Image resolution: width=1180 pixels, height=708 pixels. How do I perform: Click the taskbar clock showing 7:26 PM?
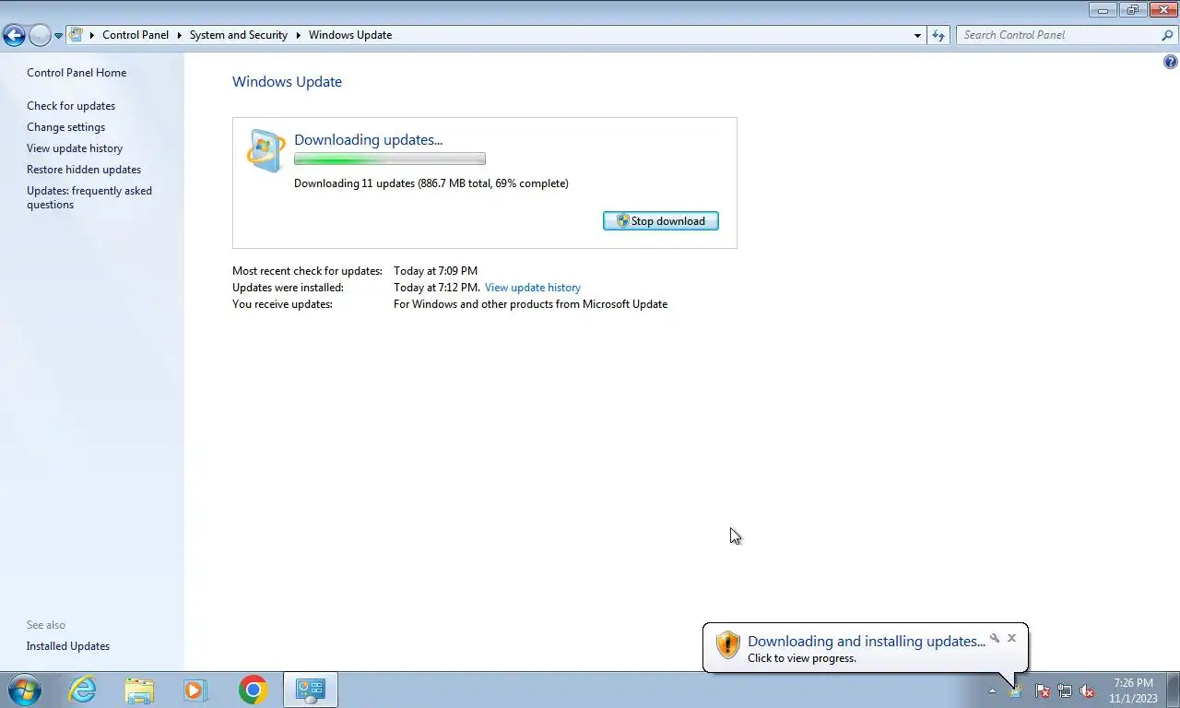coord(1133,690)
